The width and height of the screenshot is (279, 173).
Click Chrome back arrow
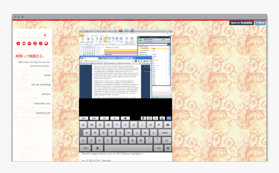81,61
